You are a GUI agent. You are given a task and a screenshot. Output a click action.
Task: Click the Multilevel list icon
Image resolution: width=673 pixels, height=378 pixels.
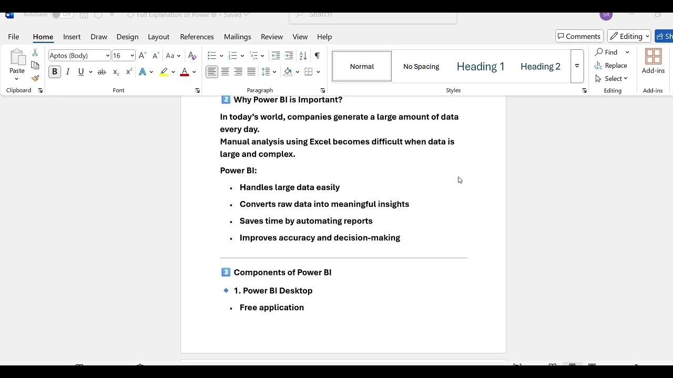click(x=253, y=56)
